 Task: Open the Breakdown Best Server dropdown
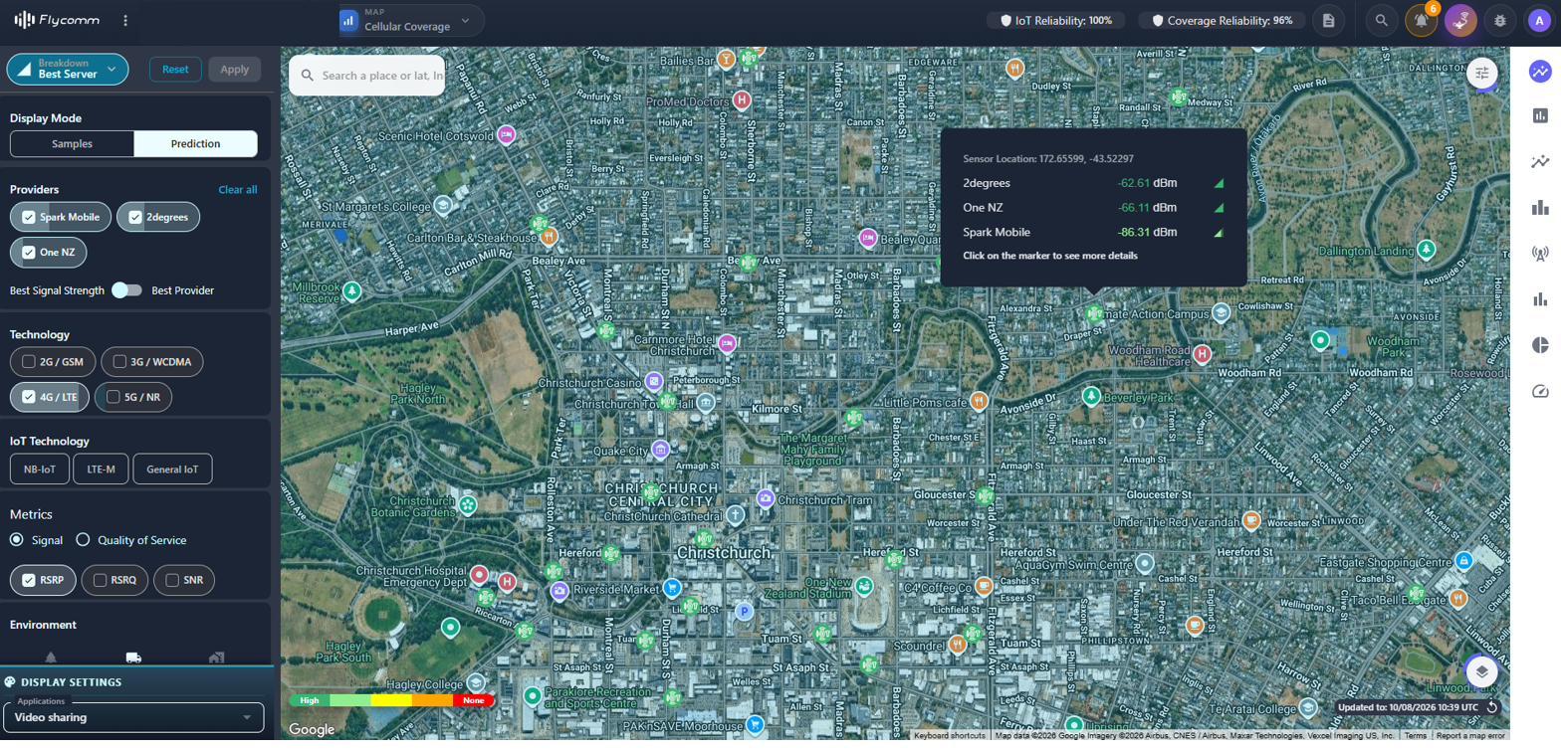[x=68, y=69]
